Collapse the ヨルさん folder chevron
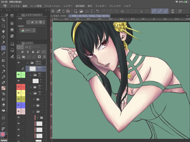Screen dimensions: 190x142 click(27, 63)
